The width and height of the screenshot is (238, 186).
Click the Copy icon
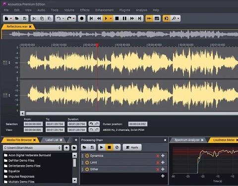[42, 18]
